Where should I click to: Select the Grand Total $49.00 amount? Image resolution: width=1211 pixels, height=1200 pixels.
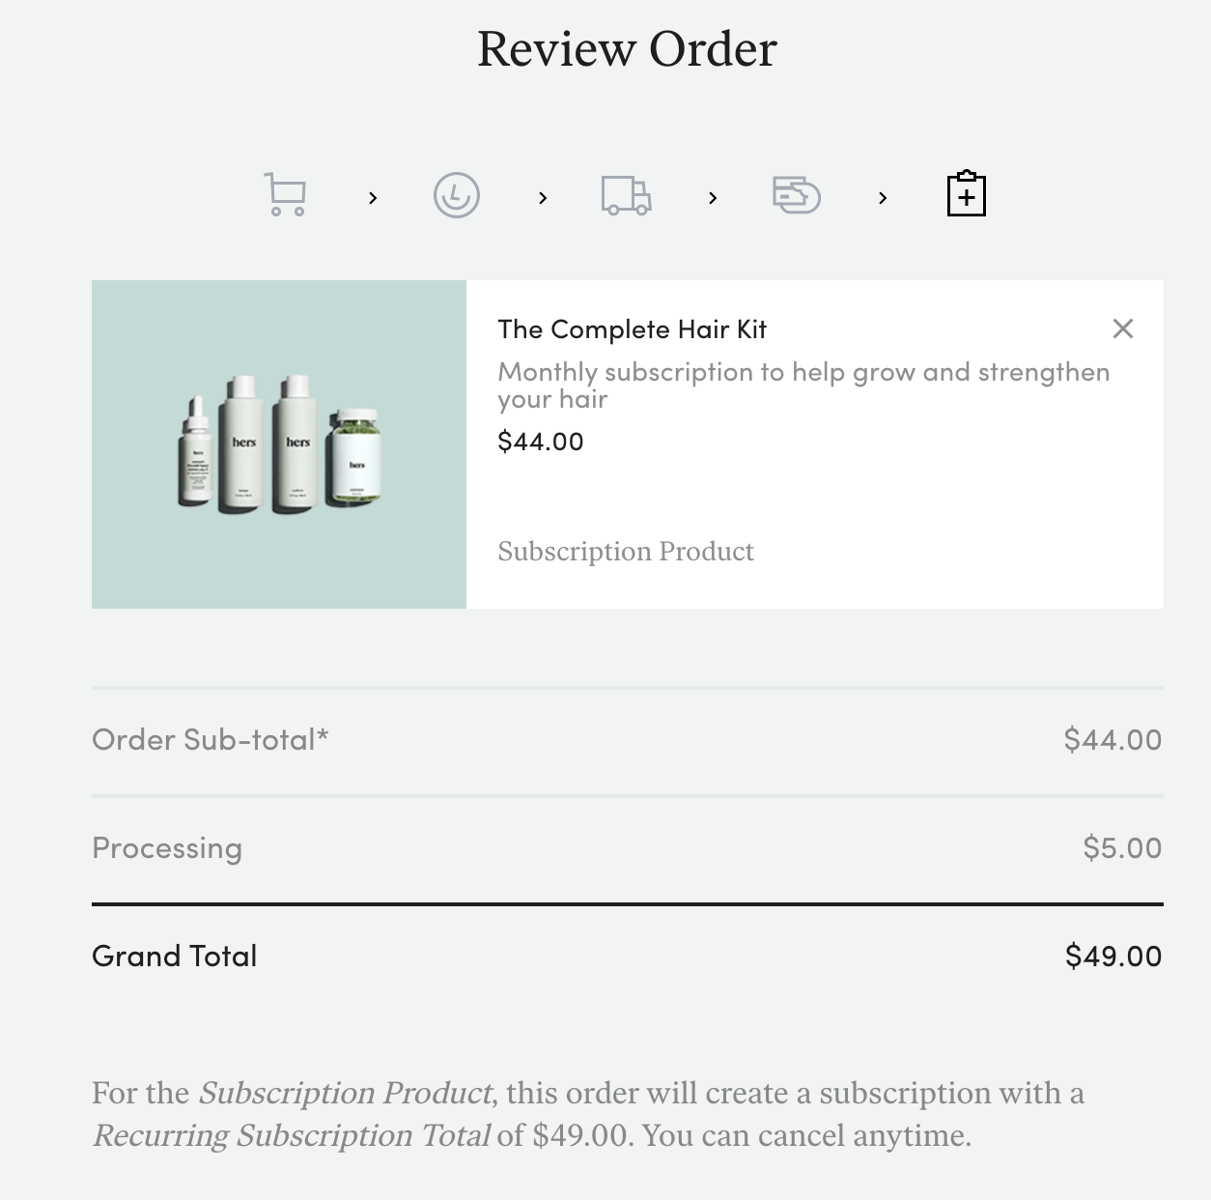(1112, 956)
